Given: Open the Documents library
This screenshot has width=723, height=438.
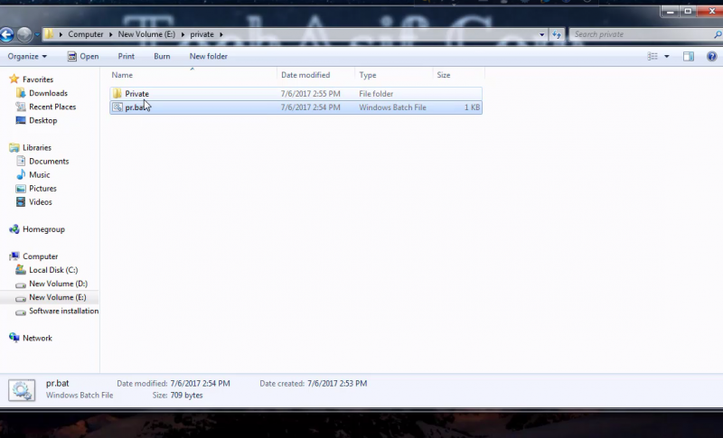Looking at the screenshot, I should point(49,161).
